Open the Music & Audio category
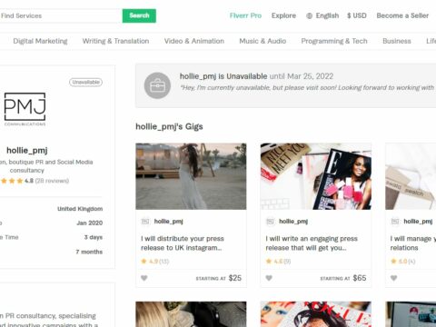 (x=263, y=41)
